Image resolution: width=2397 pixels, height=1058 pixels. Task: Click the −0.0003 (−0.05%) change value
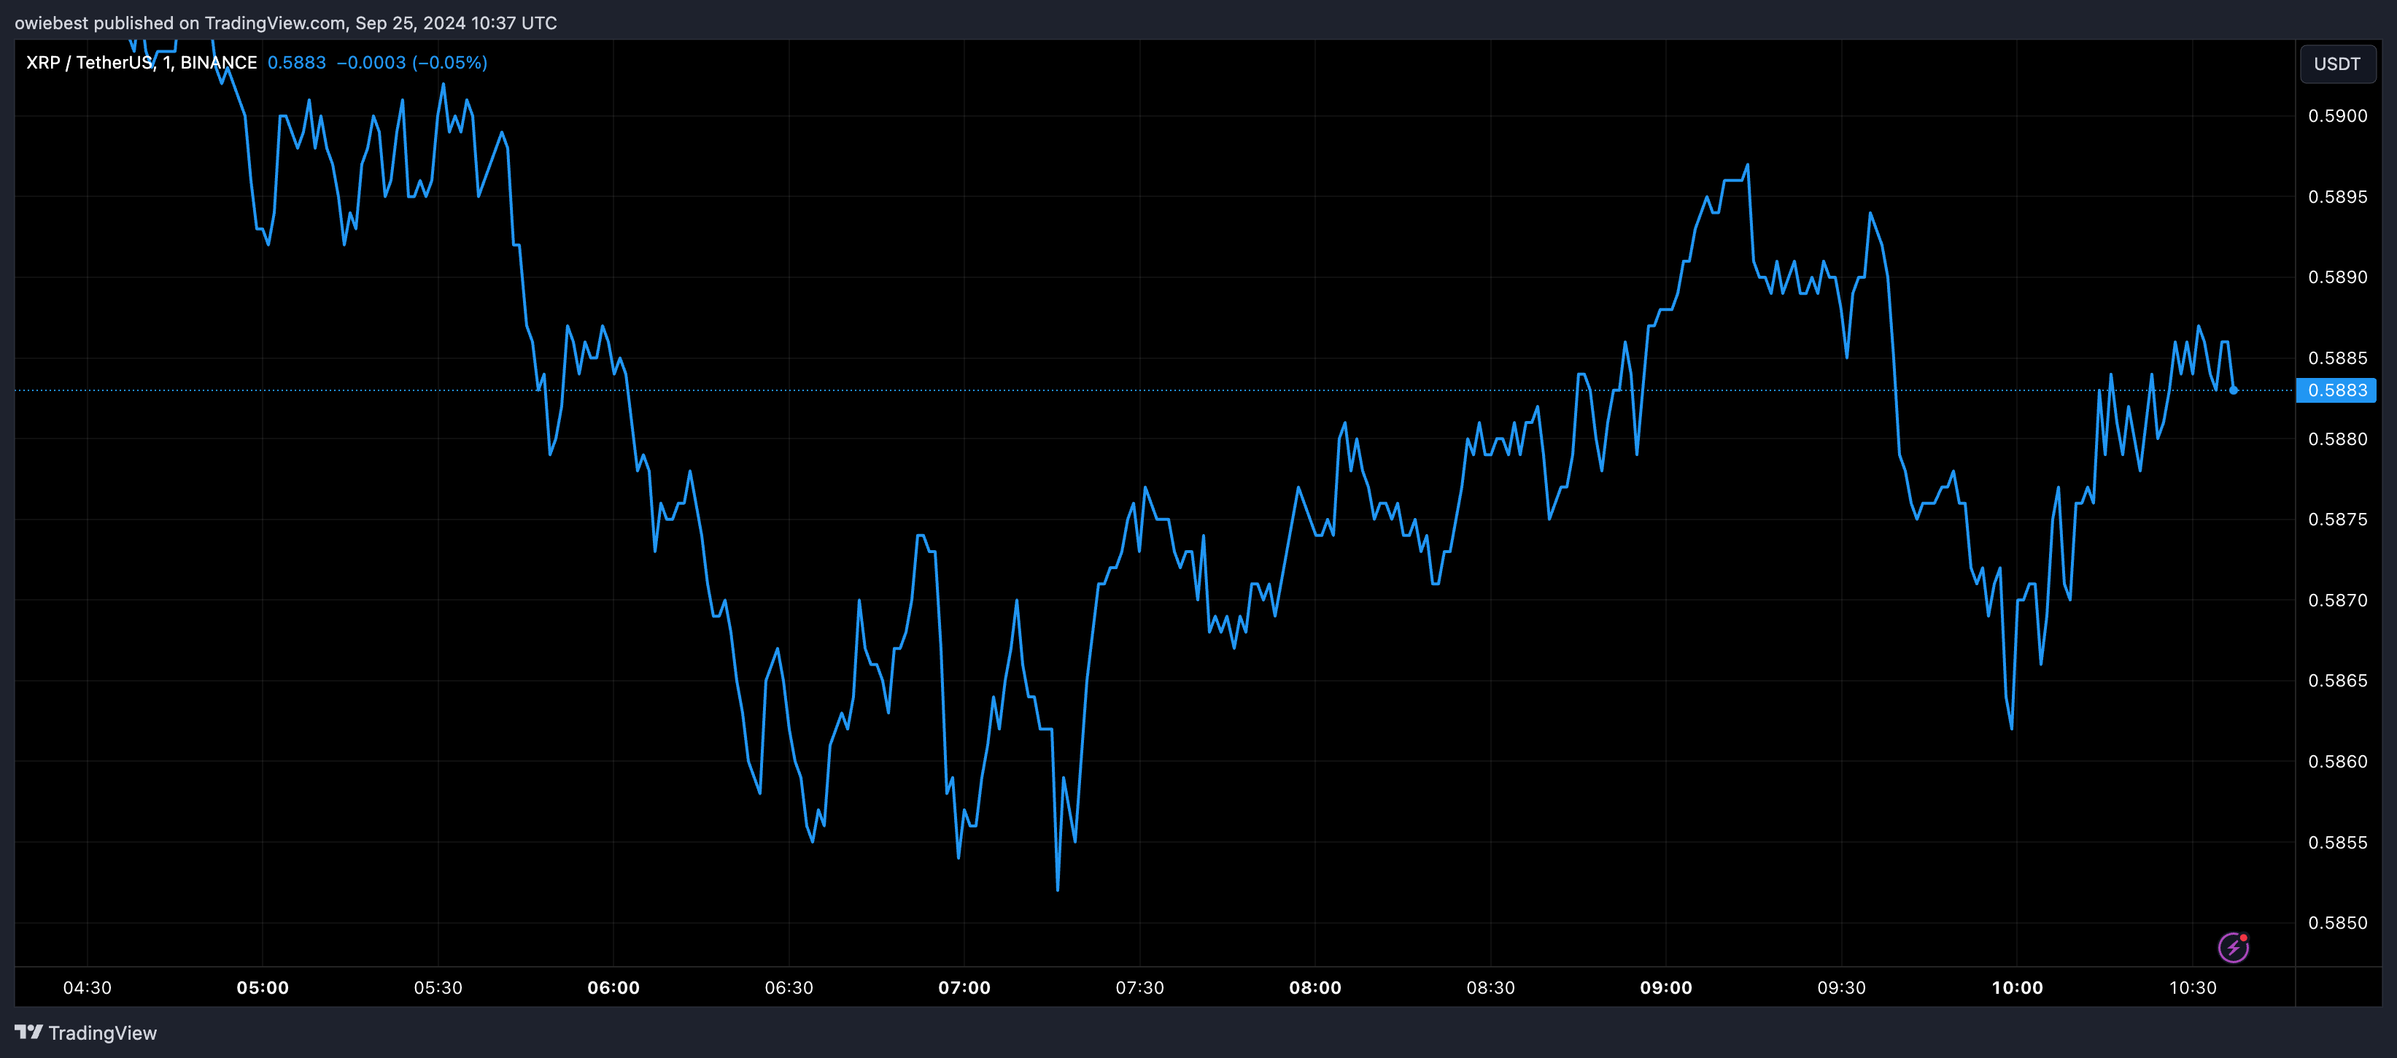pyautogui.click(x=411, y=62)
